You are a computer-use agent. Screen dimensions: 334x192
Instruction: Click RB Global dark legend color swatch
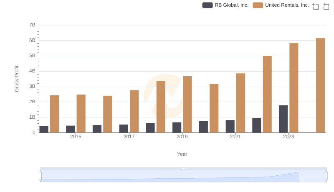207,5
